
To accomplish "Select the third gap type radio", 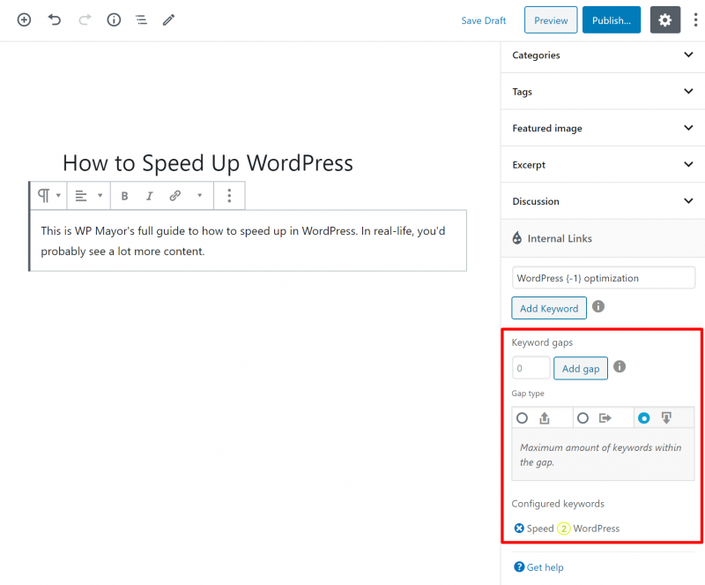I will click(644, 418).
